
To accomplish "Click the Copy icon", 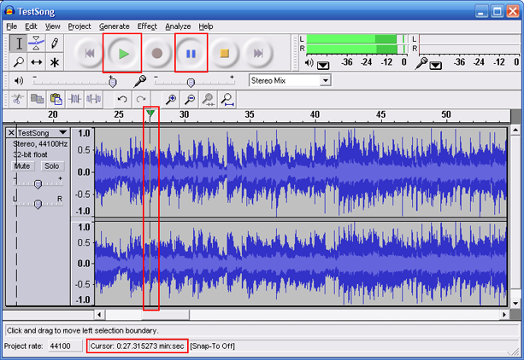I will [x=37, y=99].
